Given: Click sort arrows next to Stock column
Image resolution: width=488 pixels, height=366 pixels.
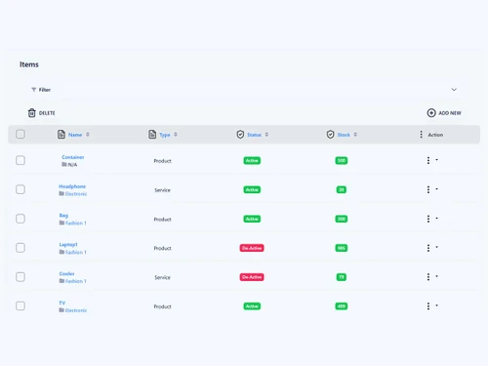Looking at the screenshot, I should pos(355,135).
